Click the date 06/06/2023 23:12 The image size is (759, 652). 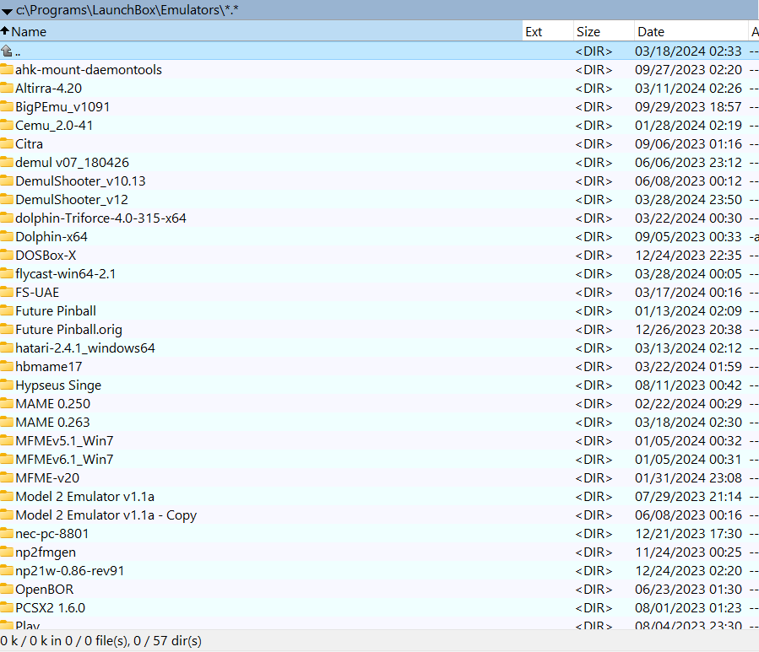pyautogui.click(x=688, y=162)
